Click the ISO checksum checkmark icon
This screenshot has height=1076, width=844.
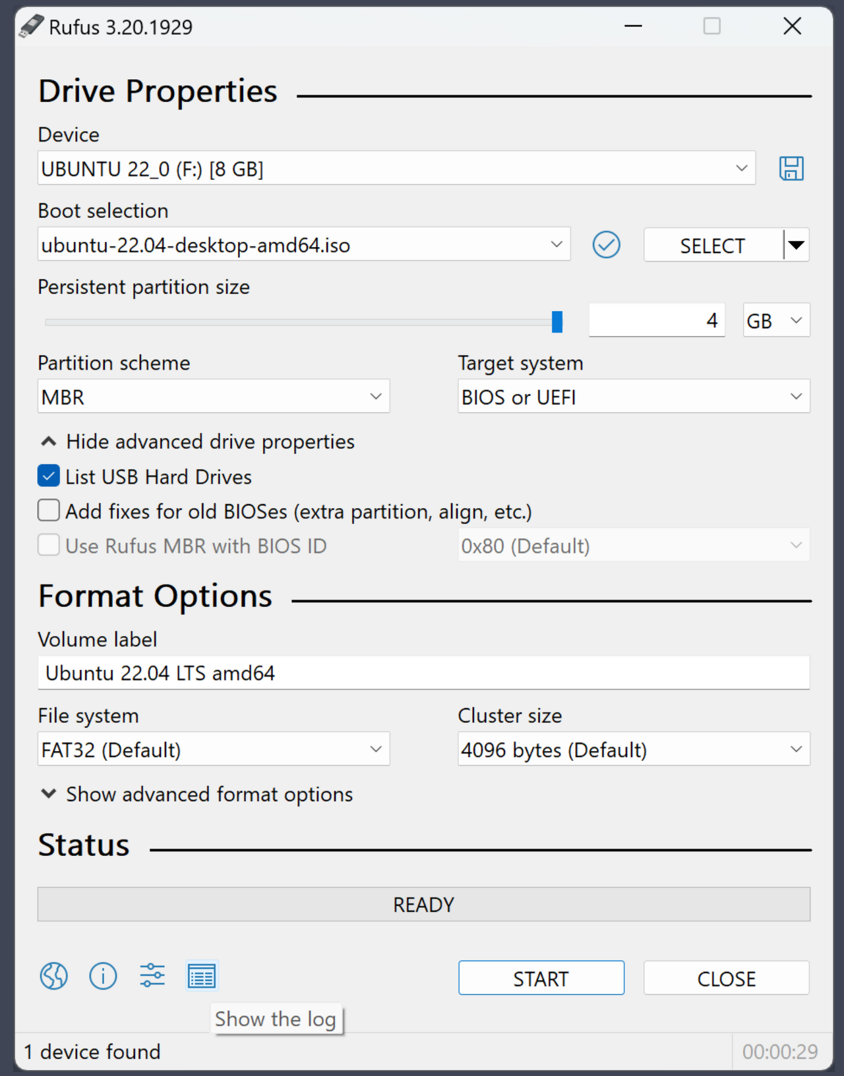click(606, 245)
